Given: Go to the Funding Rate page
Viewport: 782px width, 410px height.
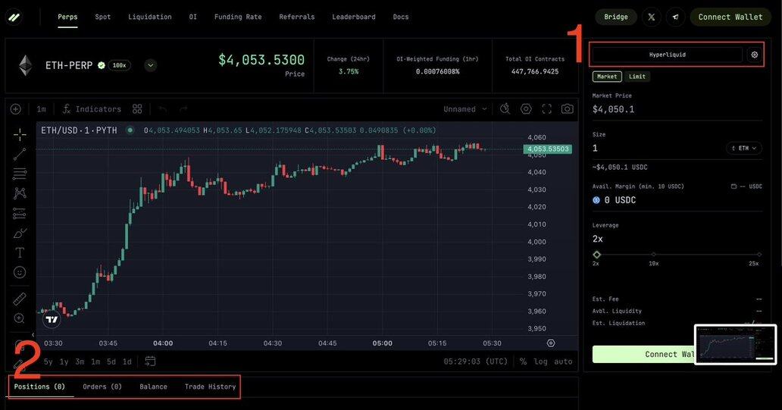Looking at the screenshot, I should click(238, 17).
